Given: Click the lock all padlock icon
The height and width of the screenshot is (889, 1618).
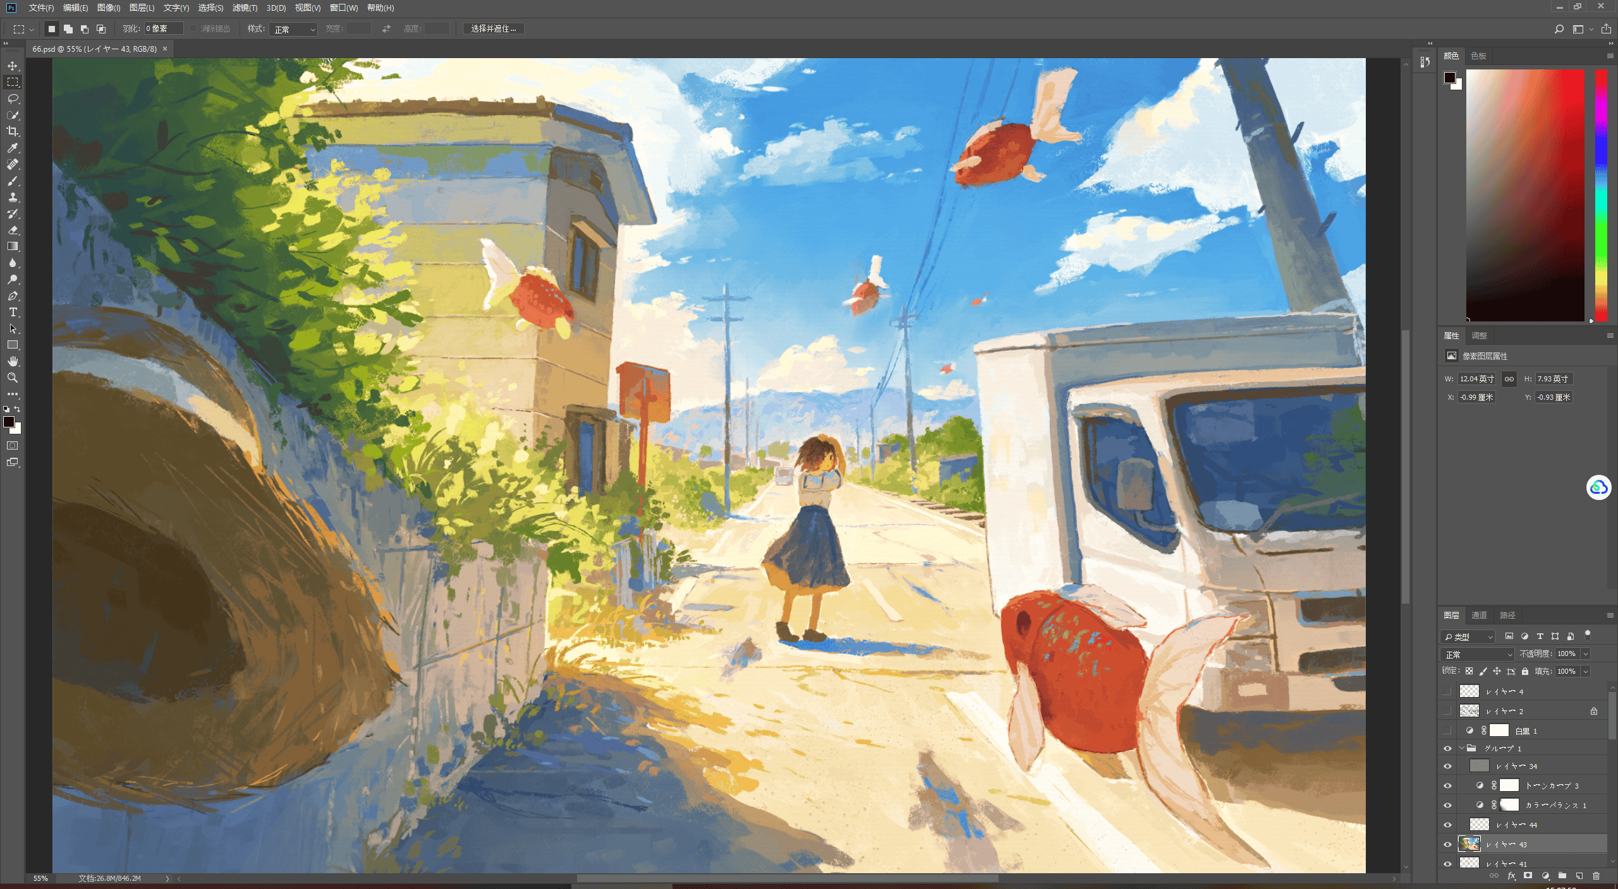Looking at the screenshot, I should pyautogui.click(x=1525, y=671).
